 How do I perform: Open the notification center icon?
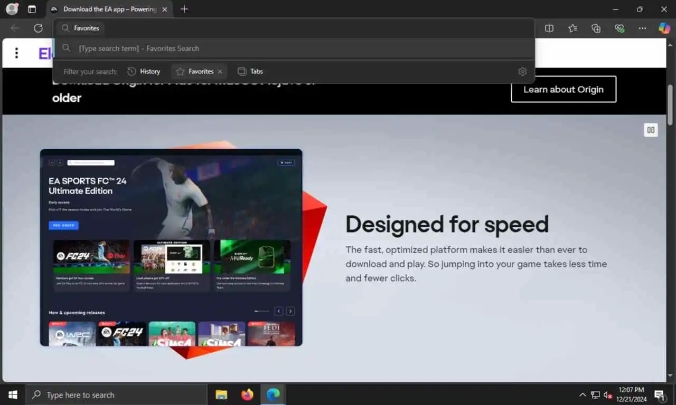tap(660, 394)
